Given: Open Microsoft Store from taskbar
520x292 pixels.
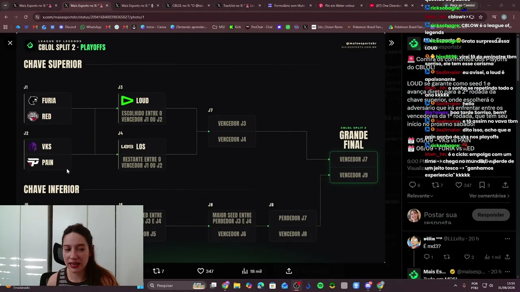Looking at the screenshot, I should click(273, 286).
